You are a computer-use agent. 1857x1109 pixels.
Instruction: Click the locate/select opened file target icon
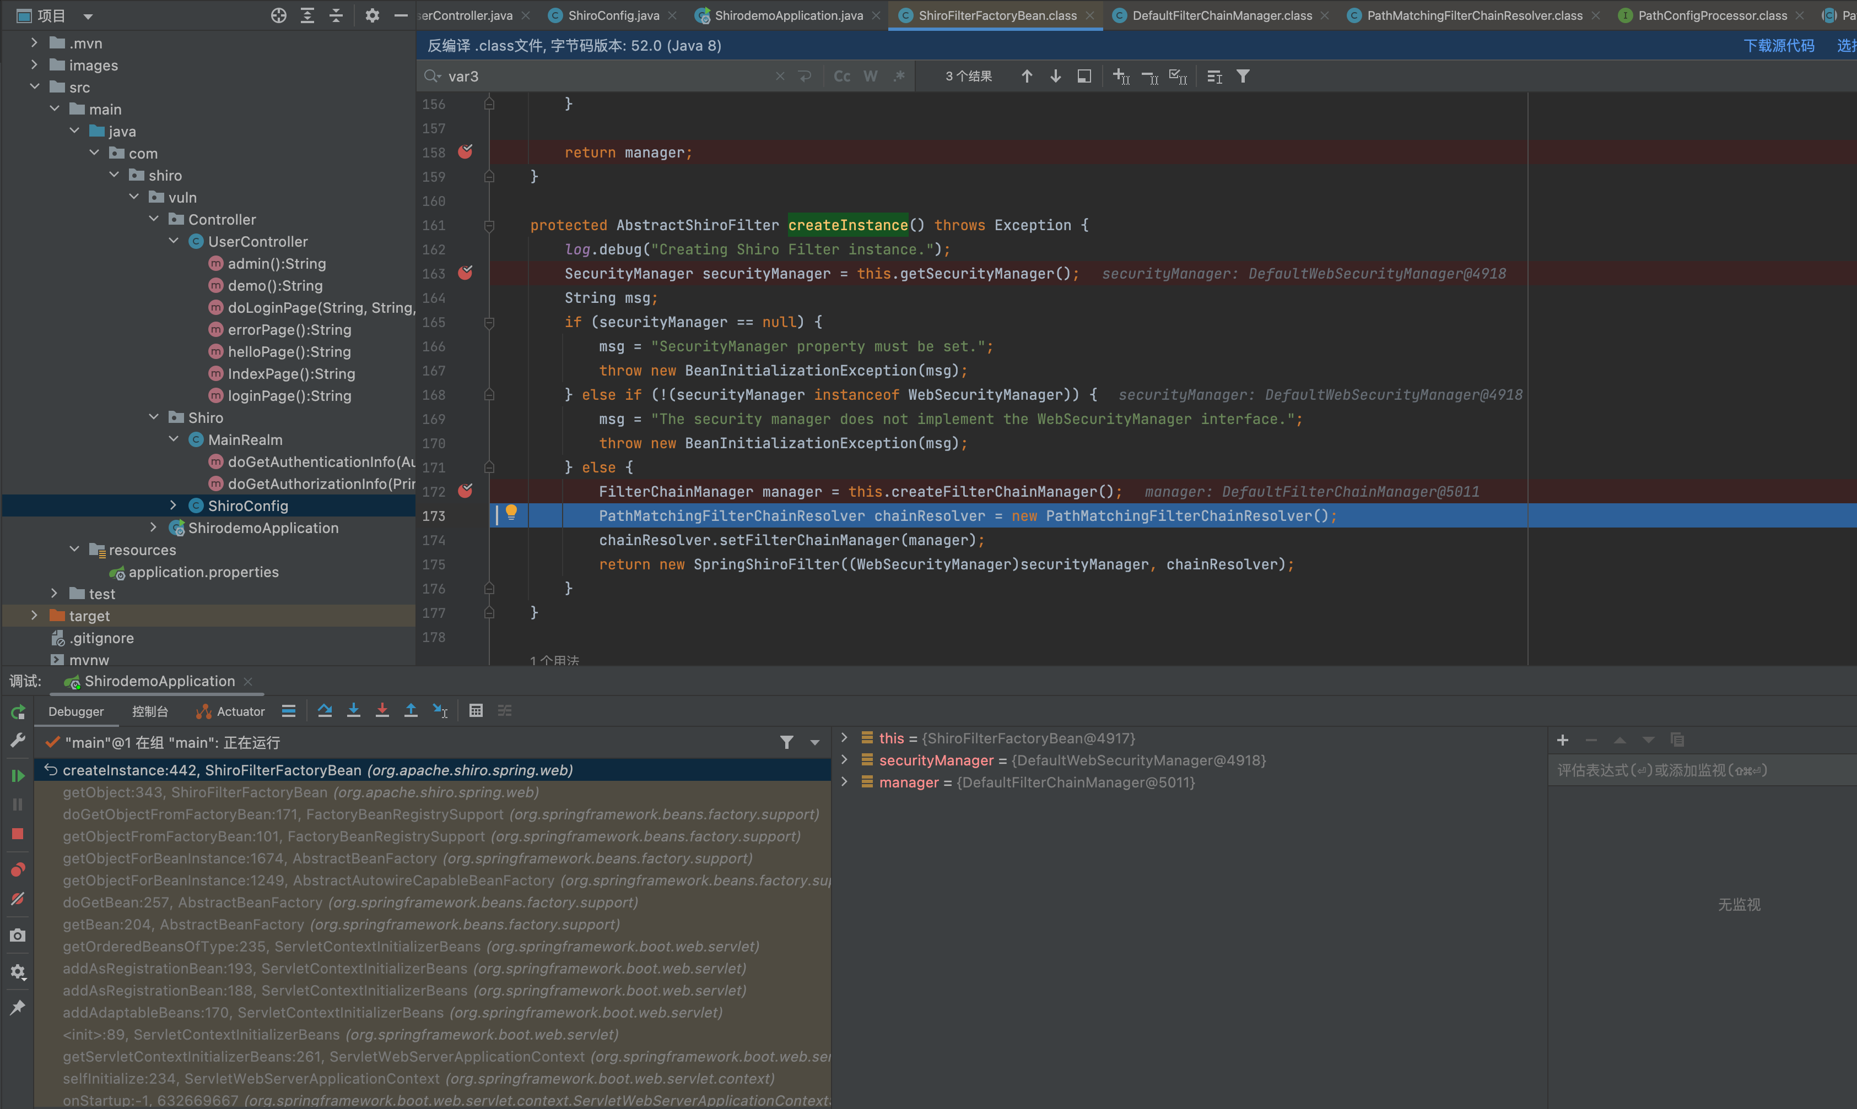pos(278,15)
